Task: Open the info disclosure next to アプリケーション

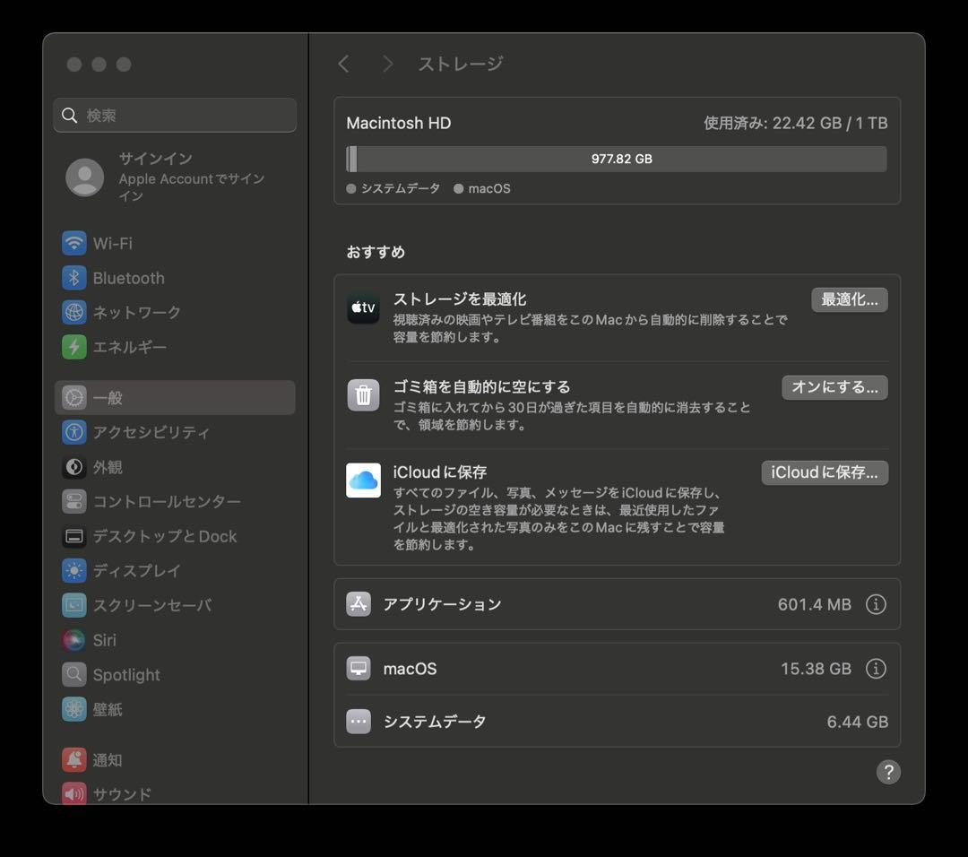Action: (x=876, y=604)
